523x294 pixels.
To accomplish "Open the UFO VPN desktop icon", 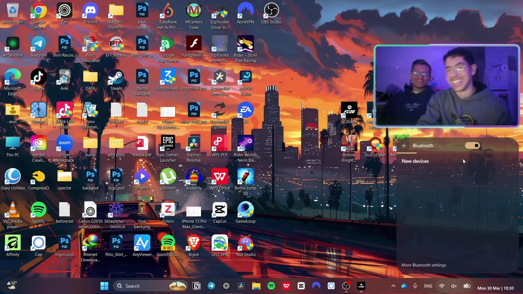I will tap(219, 246).
